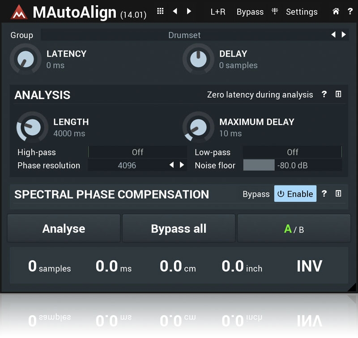358x338 pixels.
Task: Open the Settings menu
Action: (x=301, y=12)
